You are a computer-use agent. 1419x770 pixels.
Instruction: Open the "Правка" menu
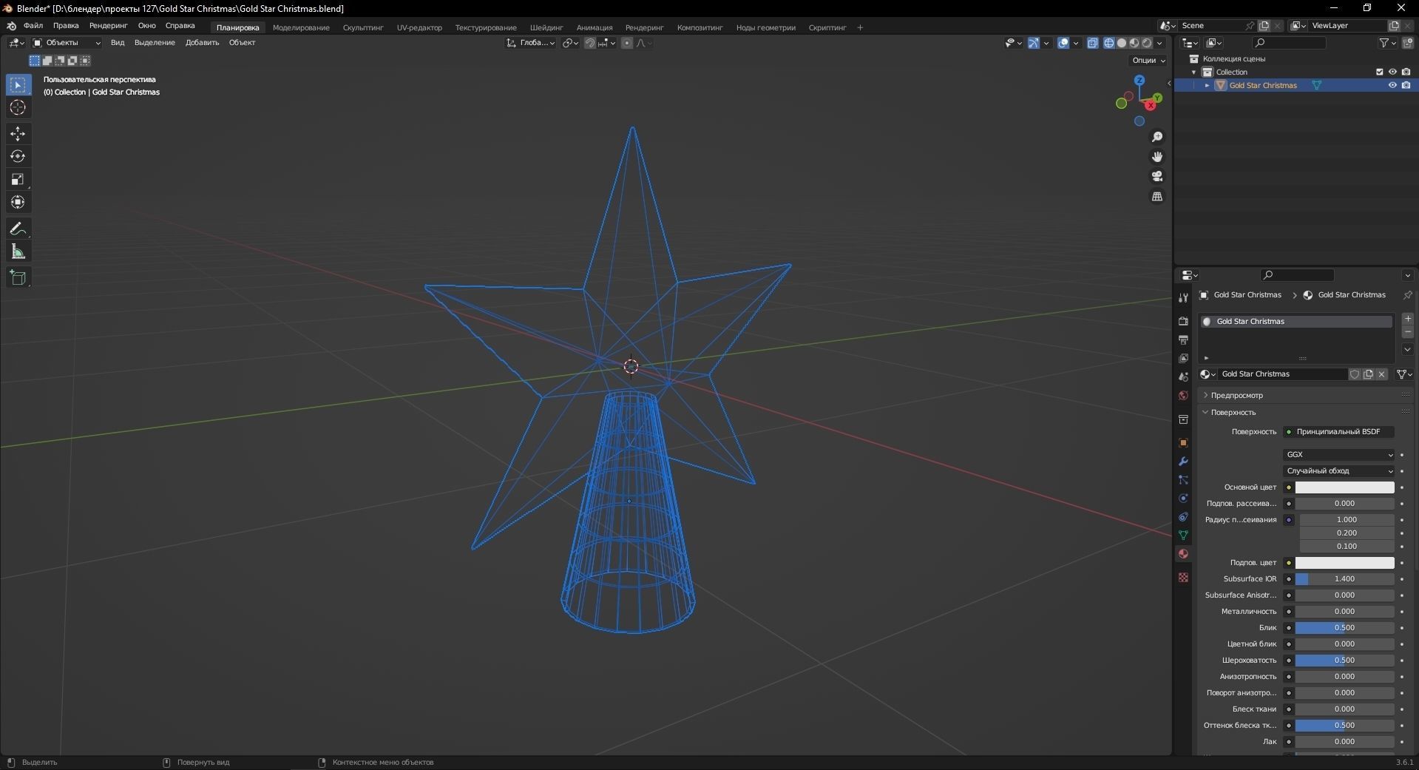point(66,26)
